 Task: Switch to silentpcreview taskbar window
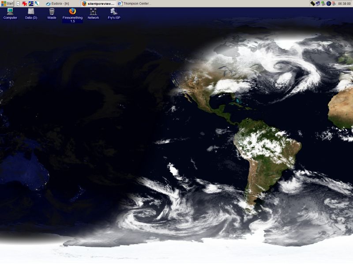(x=98, y=4)
